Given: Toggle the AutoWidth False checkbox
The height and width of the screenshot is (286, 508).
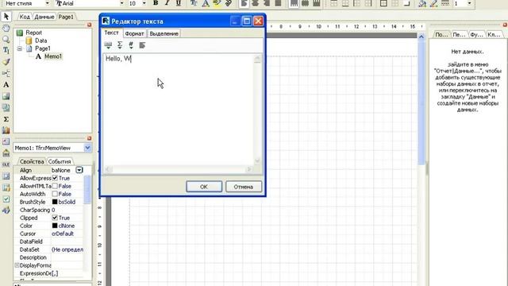Looking at the screenshot, I should click(55, 194).
